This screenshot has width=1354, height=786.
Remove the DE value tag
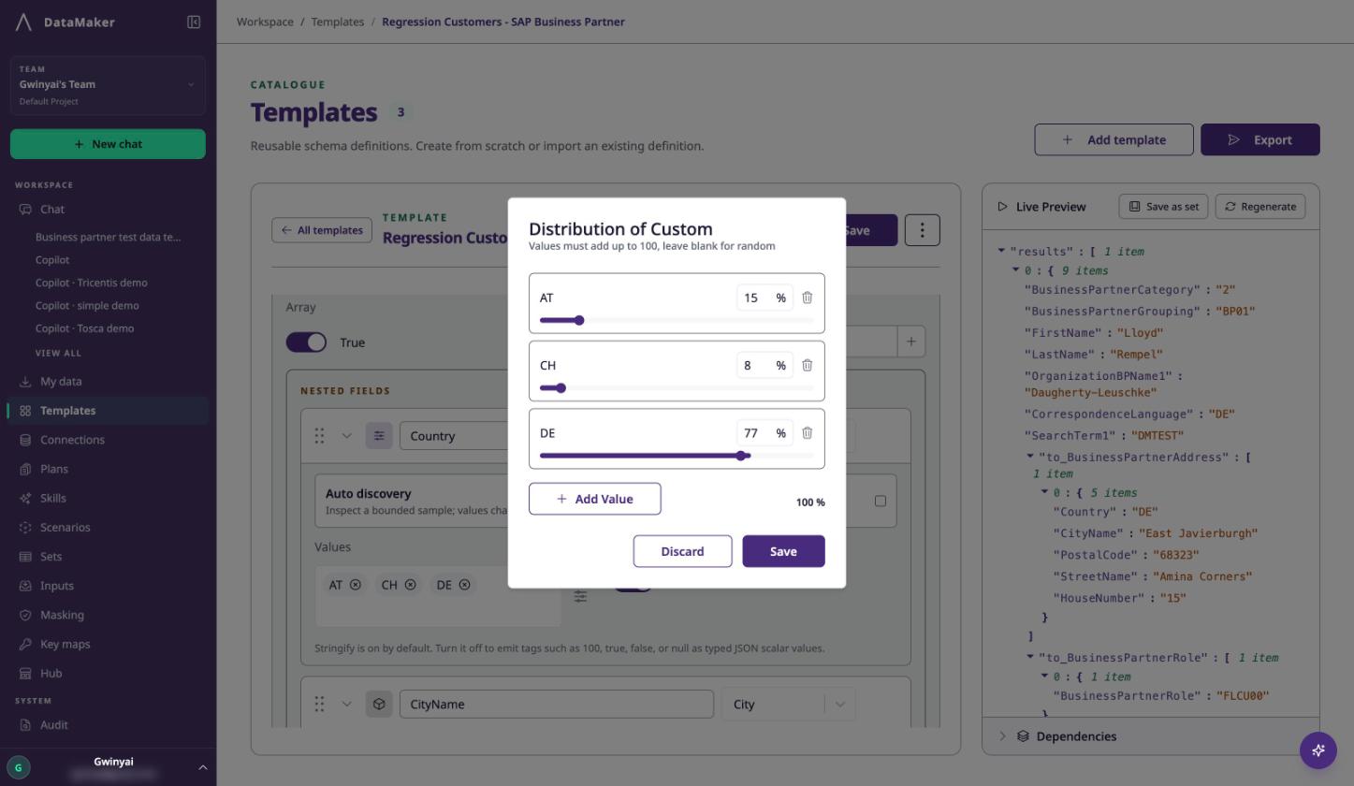pos(464,585)
